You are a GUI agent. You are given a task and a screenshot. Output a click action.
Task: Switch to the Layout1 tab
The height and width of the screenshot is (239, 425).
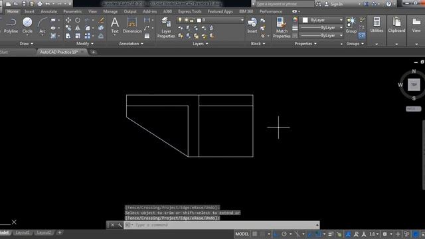coord(23,232)
